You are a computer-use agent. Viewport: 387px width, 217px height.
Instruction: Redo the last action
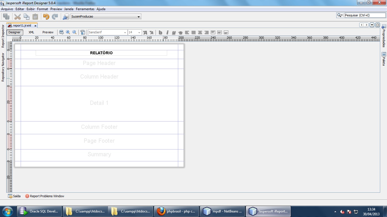point(55,17)
